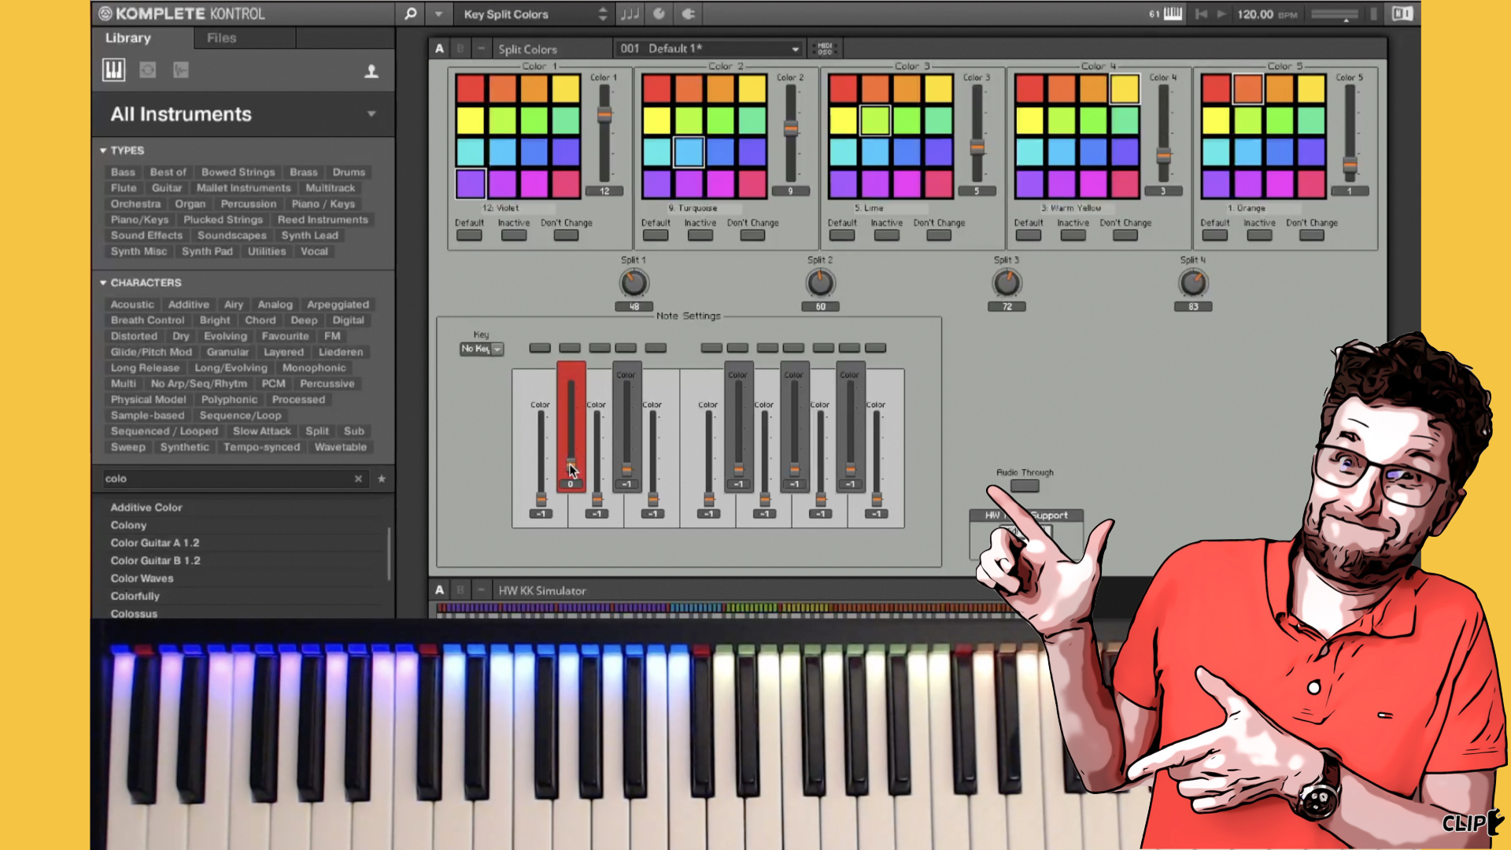Switch to the Files tab
The width and height of the screenshot is (1511, 850).
221,38
